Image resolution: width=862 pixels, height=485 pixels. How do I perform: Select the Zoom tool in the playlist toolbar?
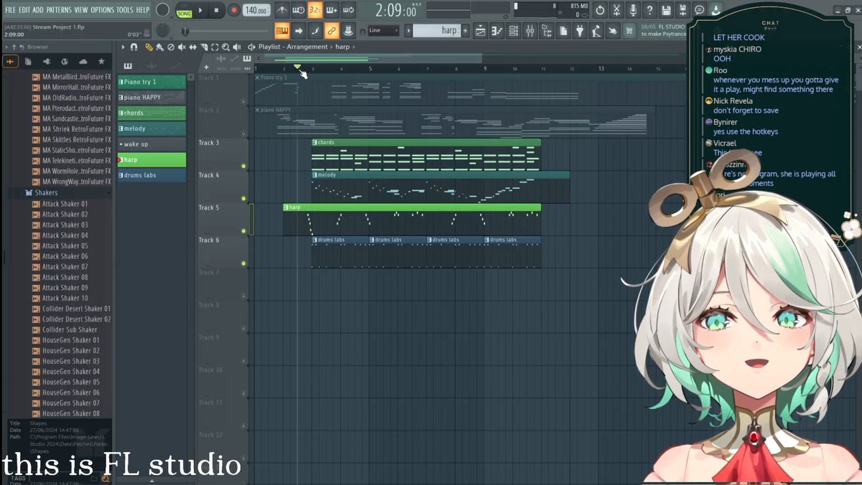tap(226, 47)
